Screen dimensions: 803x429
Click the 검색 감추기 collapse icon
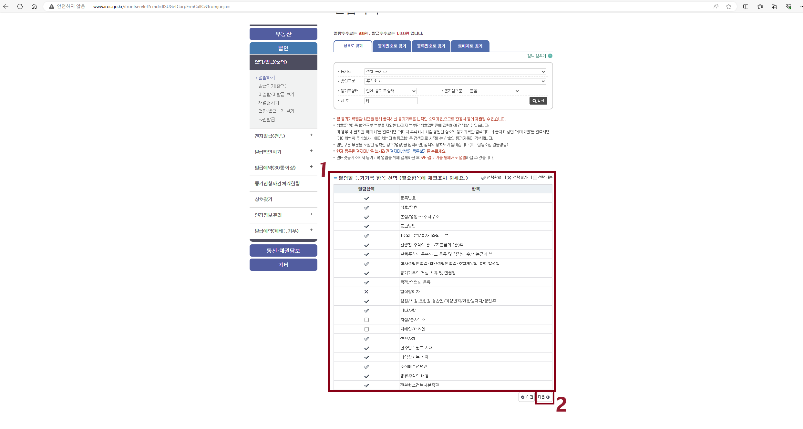coord(550,56)
